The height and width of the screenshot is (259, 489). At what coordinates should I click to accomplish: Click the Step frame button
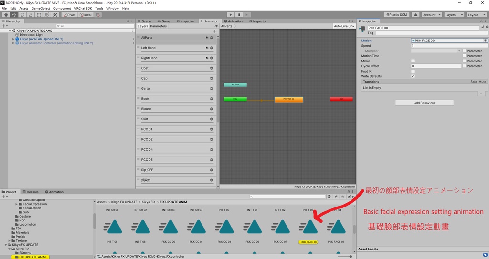click(x=247, y=15)
